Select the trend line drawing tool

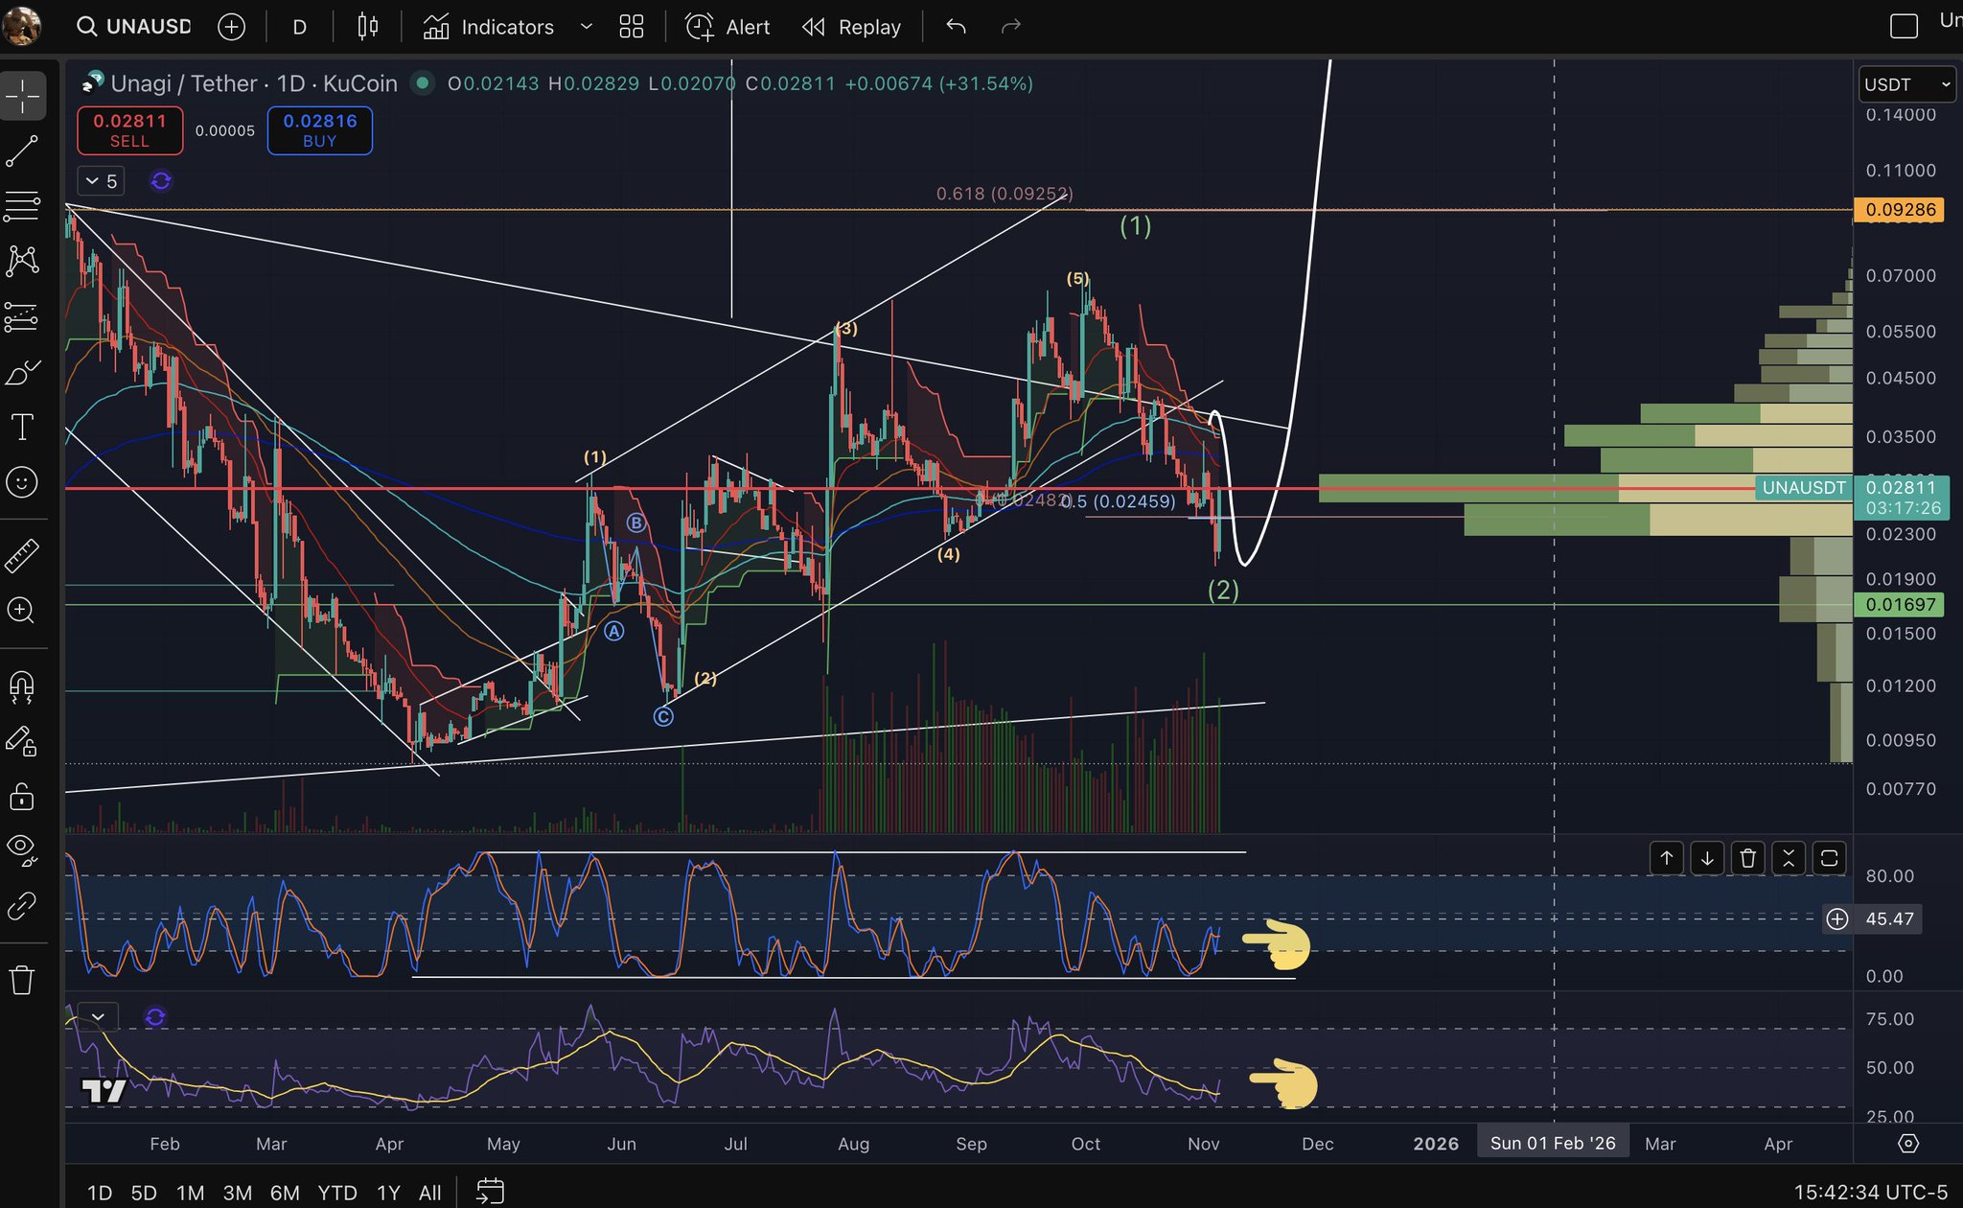(x=22, y=151)
